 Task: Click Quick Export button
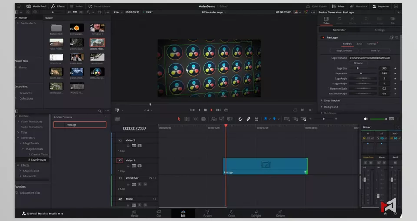316,6
